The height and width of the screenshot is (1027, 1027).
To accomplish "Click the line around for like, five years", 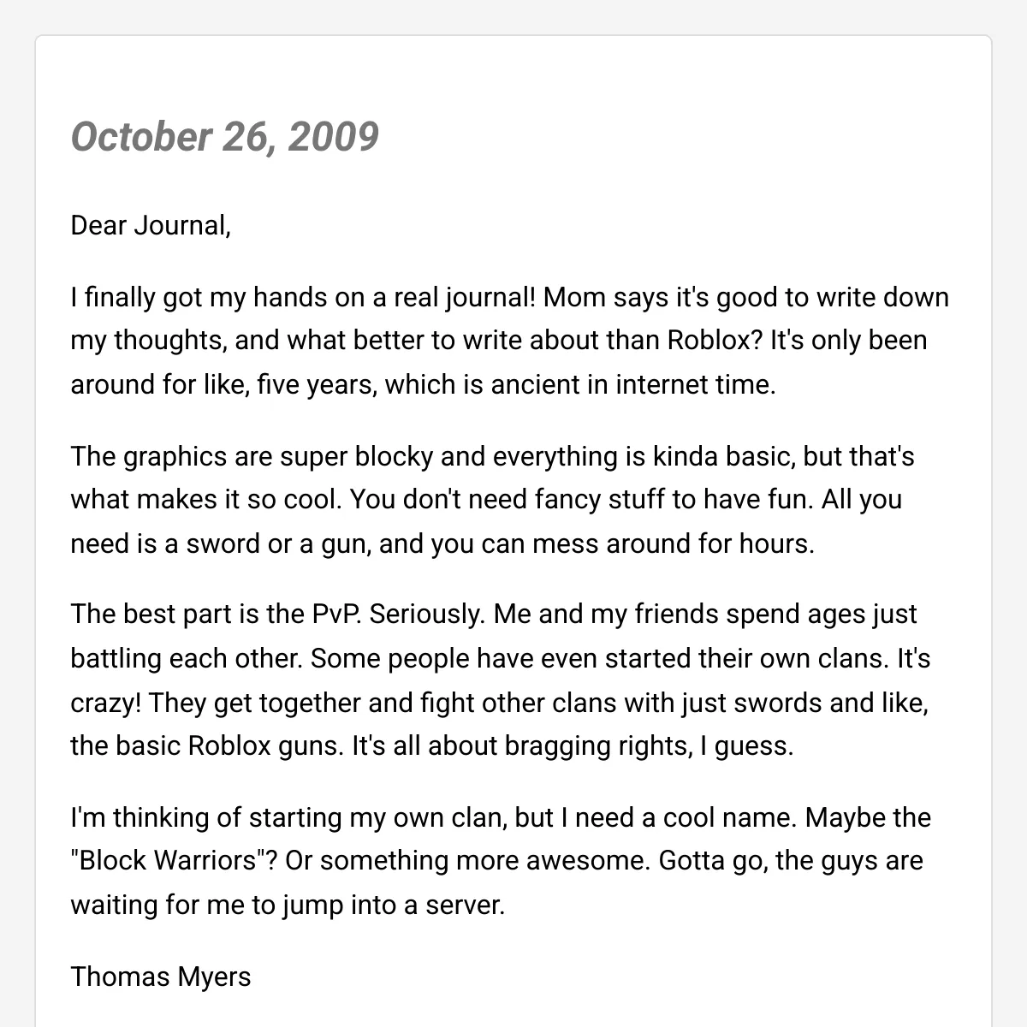I will [x=423, y=385].
